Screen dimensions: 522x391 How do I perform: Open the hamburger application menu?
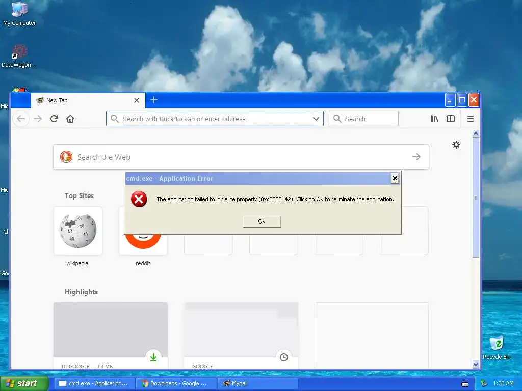pos(471,119)
